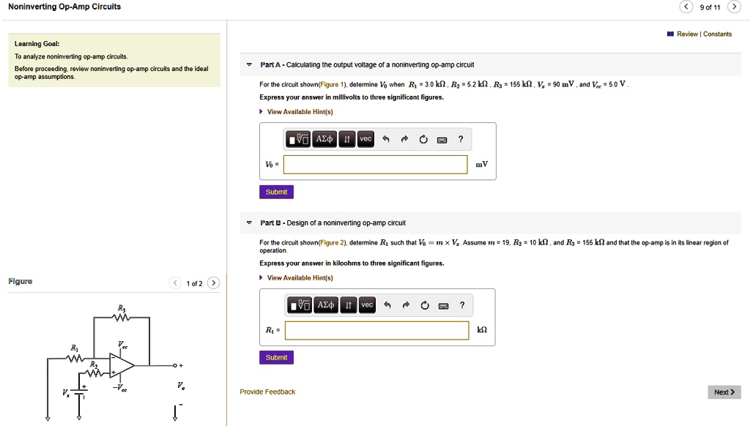
Task: Redo entry in Part A answer toolbar
Action: [x=404, y=139]
